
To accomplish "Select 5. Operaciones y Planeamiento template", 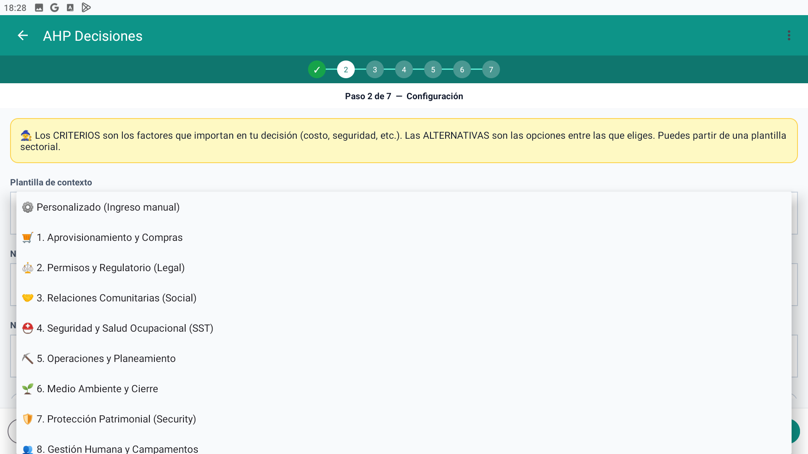I will coord(404,359).
